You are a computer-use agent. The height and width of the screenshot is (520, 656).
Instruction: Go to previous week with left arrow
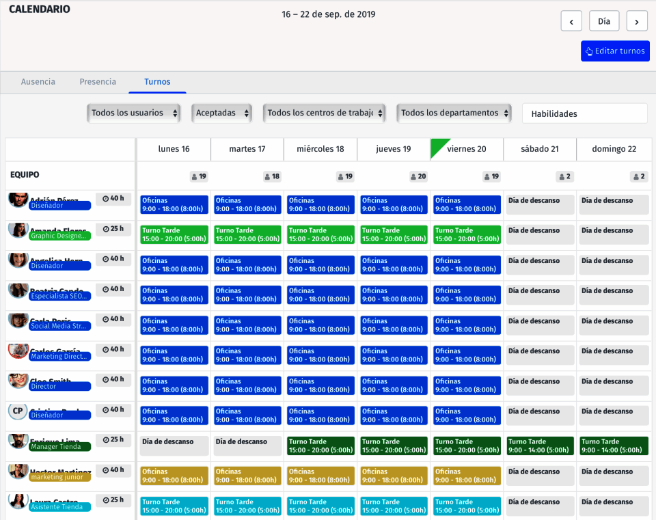[x=571, y=21]
